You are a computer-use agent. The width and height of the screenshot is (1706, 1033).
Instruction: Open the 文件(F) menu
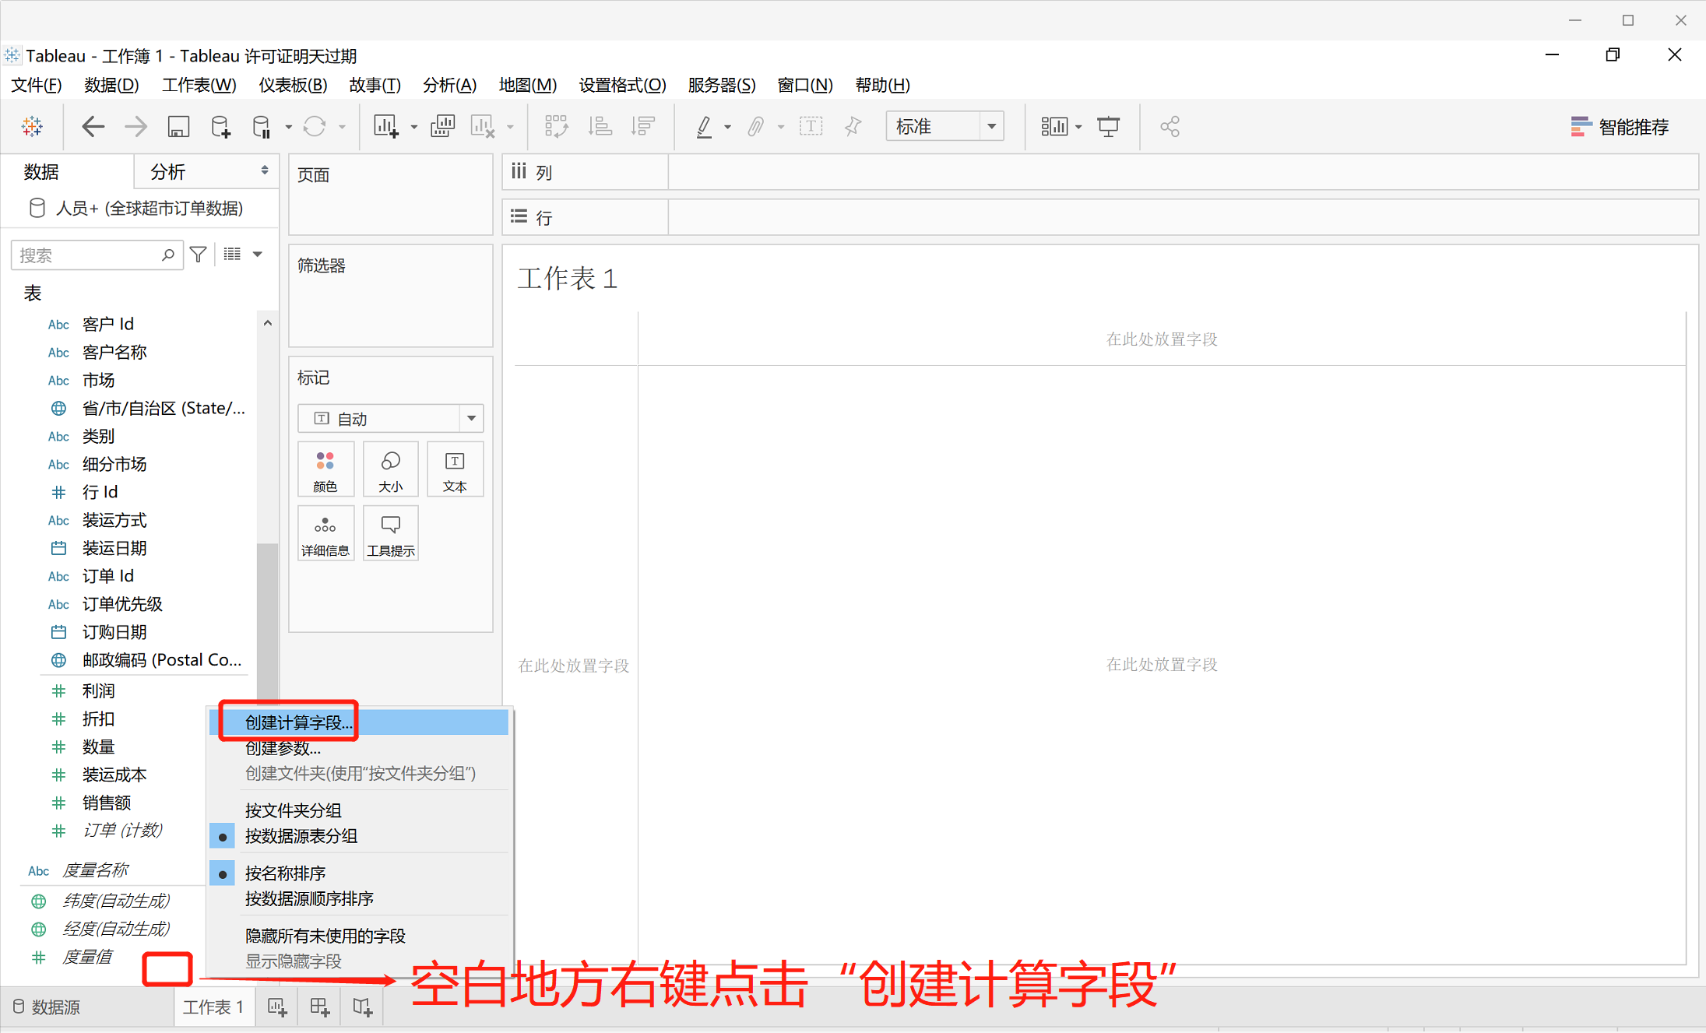tap(37, 85)
